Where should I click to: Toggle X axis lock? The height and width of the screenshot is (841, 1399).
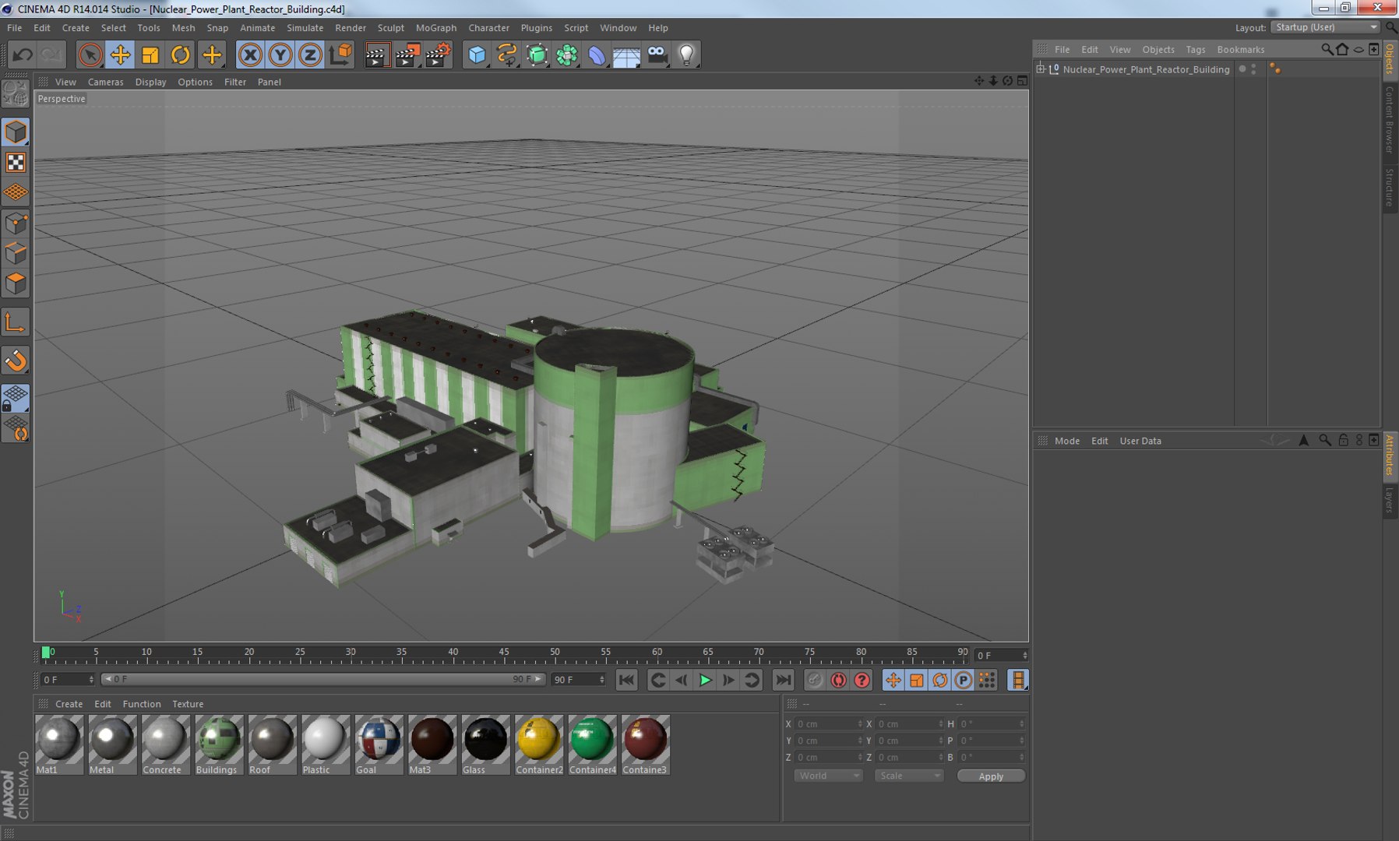tap(250, 55)
